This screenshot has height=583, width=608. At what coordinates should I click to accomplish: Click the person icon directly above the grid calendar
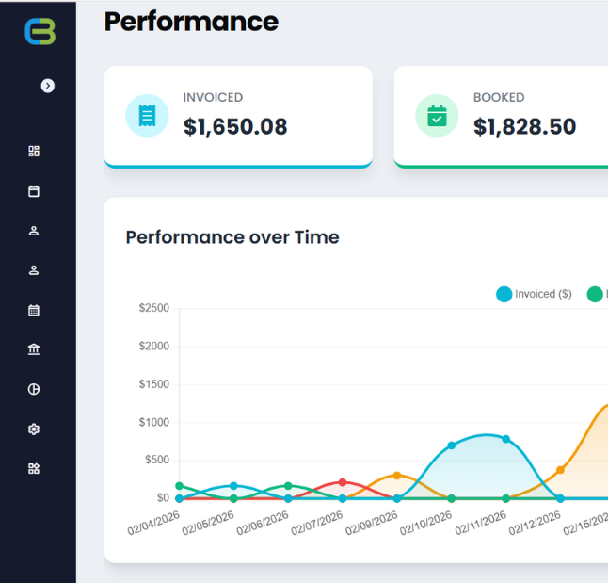coord(35,270)
